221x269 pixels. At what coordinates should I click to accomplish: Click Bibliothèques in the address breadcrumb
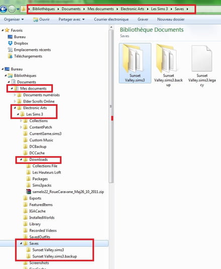tap(44, 9)
